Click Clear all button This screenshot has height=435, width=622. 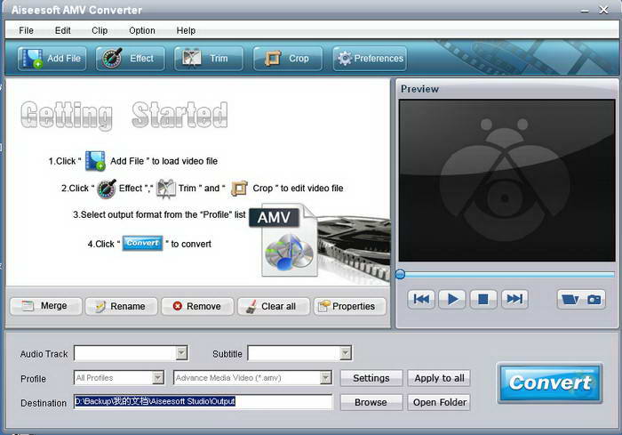pos(274,306)
